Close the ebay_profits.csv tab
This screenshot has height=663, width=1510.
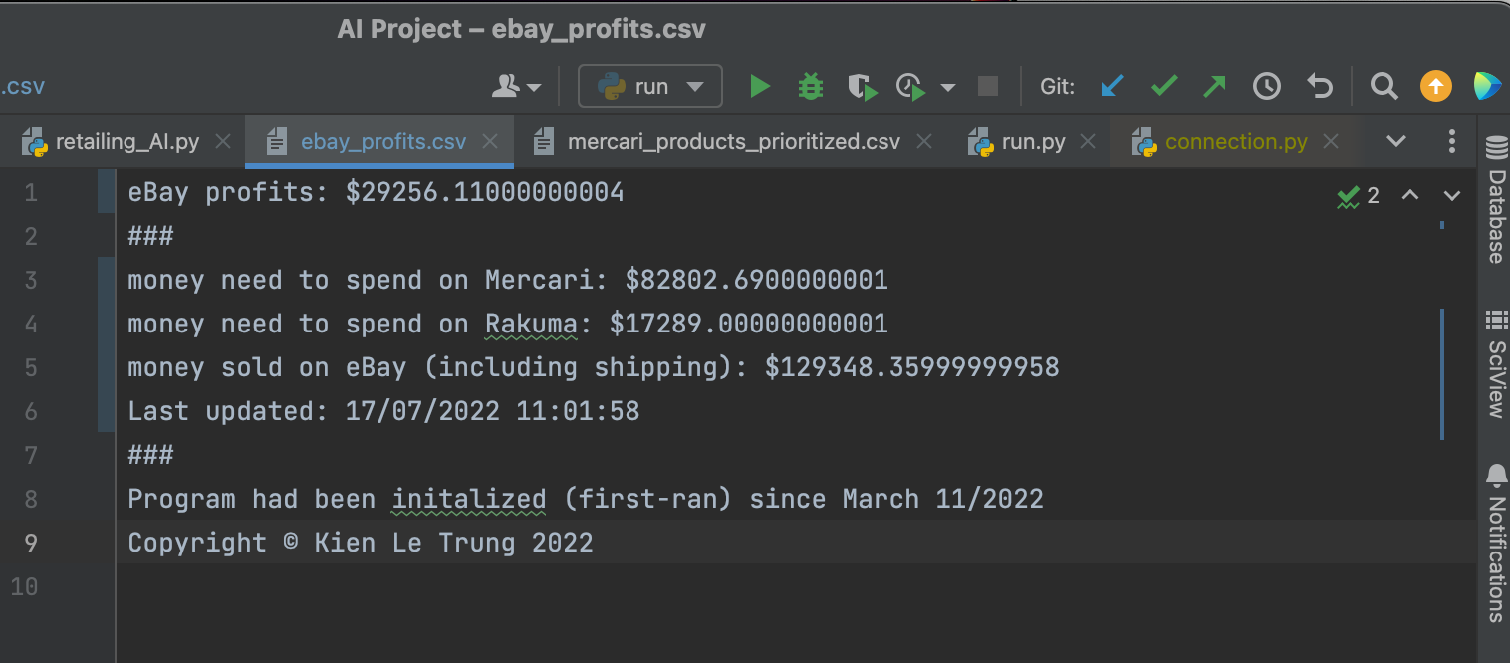(x=490, y=142)
